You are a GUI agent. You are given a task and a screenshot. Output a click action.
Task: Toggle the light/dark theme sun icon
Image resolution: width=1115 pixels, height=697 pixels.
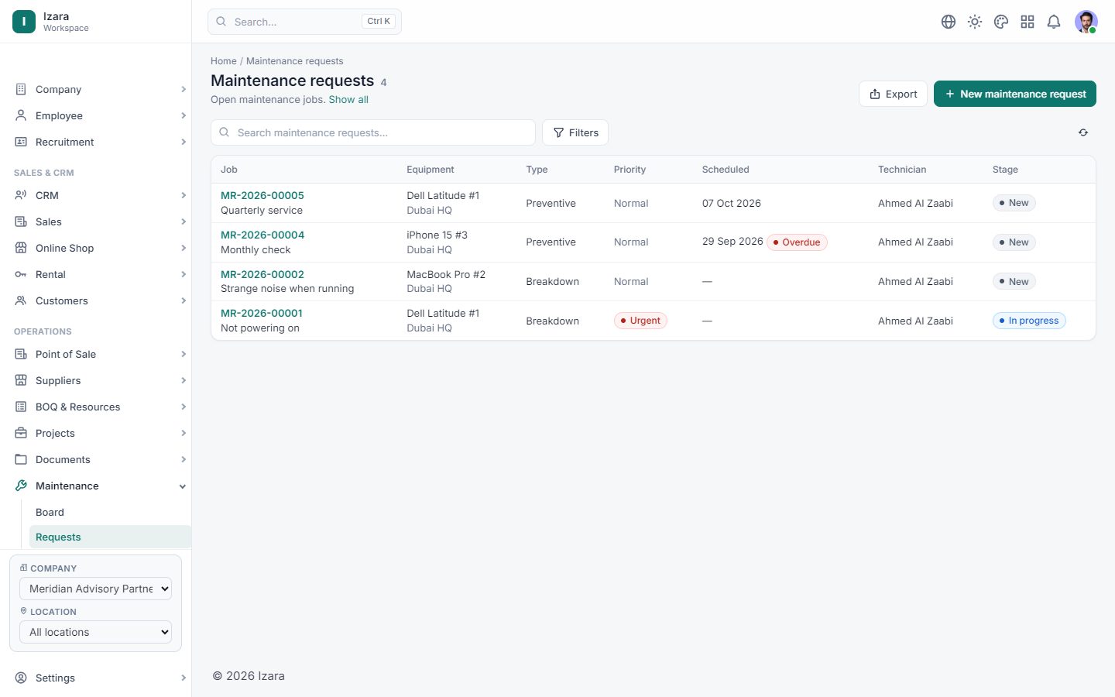coord(975,22)
